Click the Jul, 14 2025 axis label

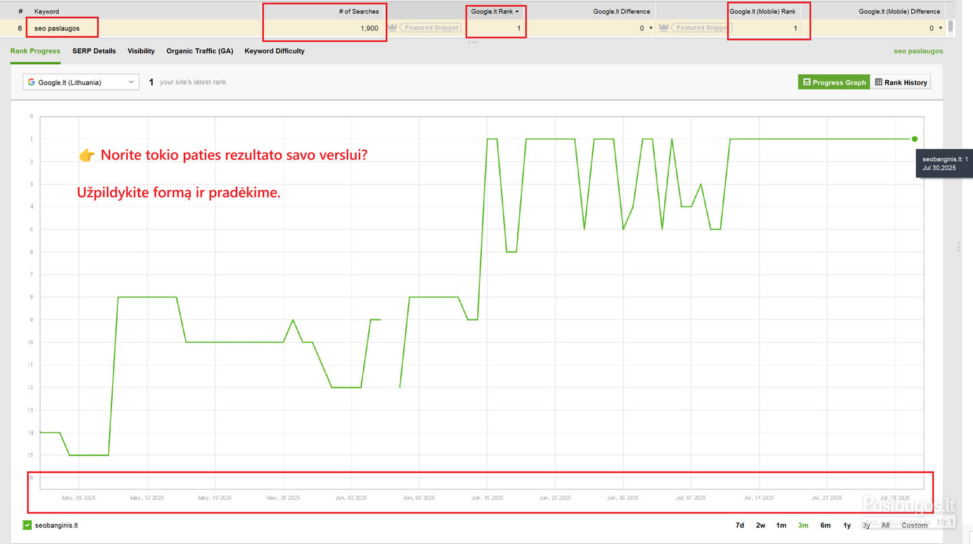[758, 498]
